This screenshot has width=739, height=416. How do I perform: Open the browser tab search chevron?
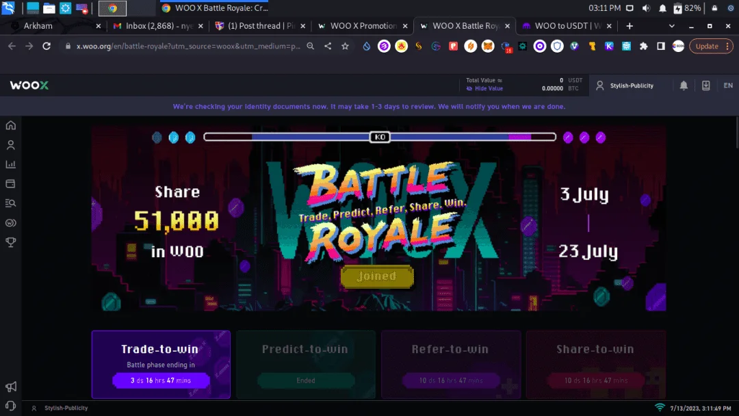coord(672,26)
